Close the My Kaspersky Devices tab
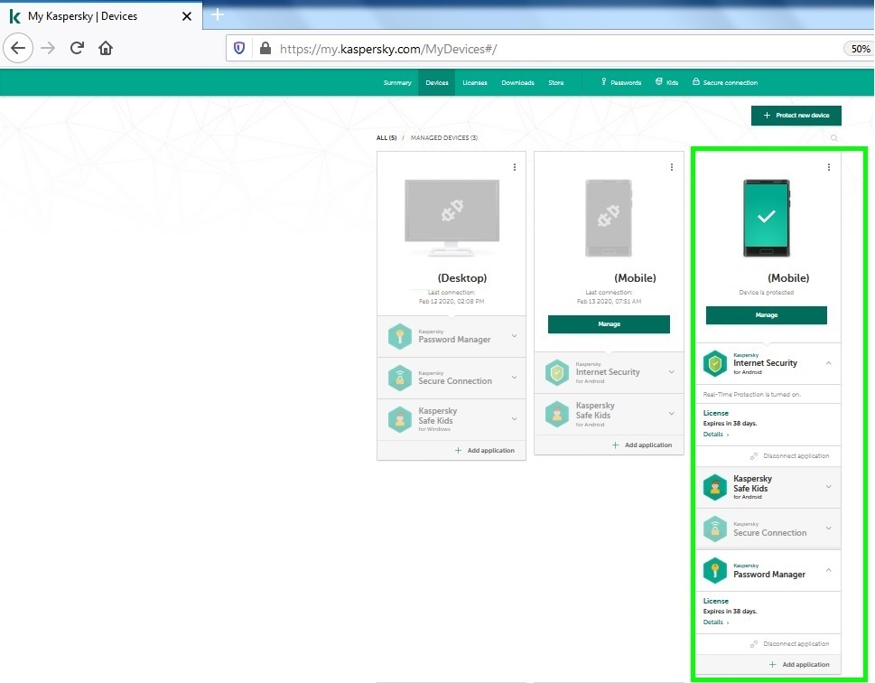Viewport: 875px width, 683px height. (187, 16)
